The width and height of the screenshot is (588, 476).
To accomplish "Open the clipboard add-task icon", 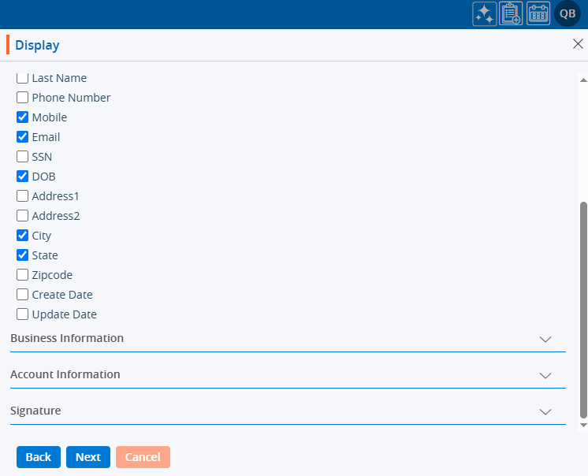I will click(x=511, y=14).
